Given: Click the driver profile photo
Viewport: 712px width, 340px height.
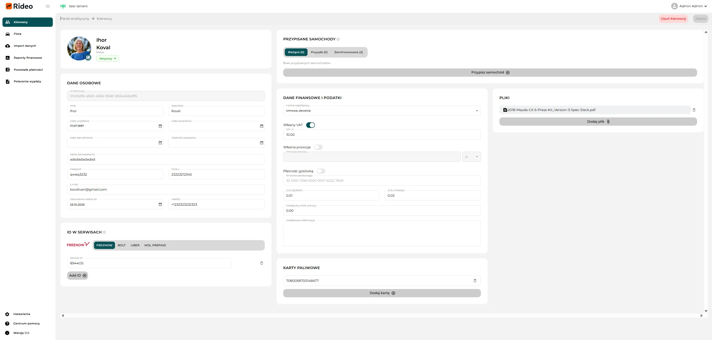Looking at the screenshot, I should pos(79,48).
